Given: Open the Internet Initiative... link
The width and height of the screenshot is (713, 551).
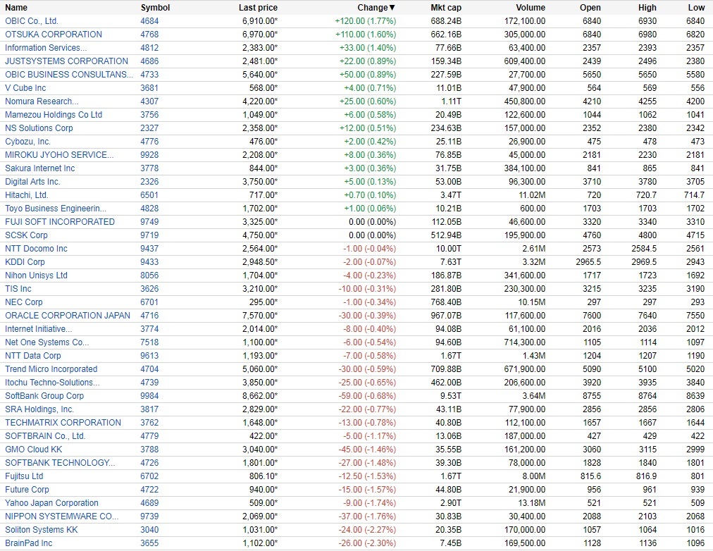Looking at the screenshot, I should pos(38,329).
